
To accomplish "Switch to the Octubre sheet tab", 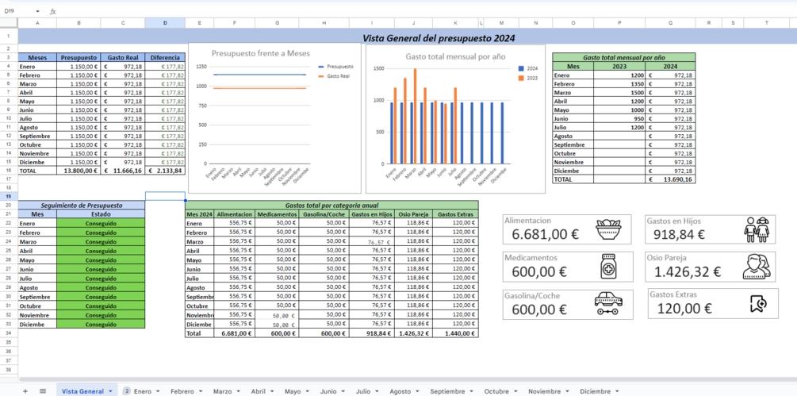I will tap(496, 391).
